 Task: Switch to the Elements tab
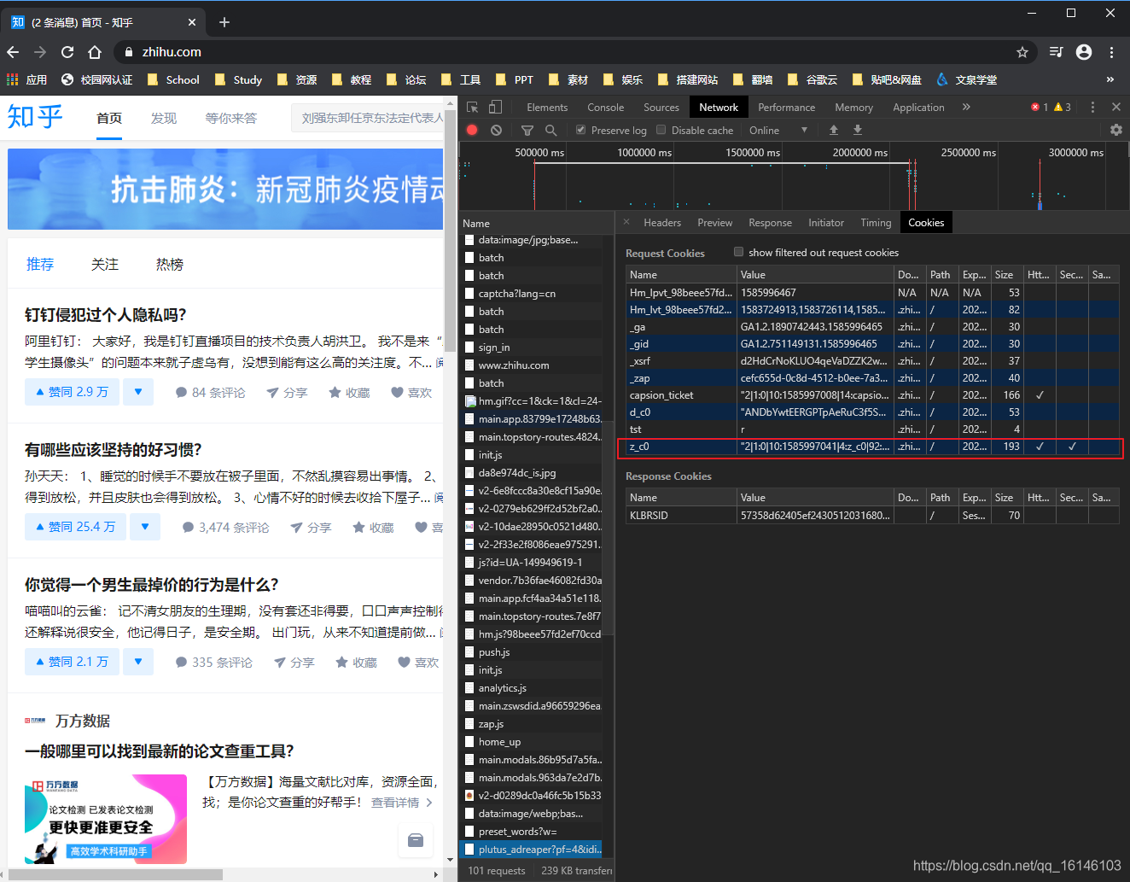click(547, 107)
